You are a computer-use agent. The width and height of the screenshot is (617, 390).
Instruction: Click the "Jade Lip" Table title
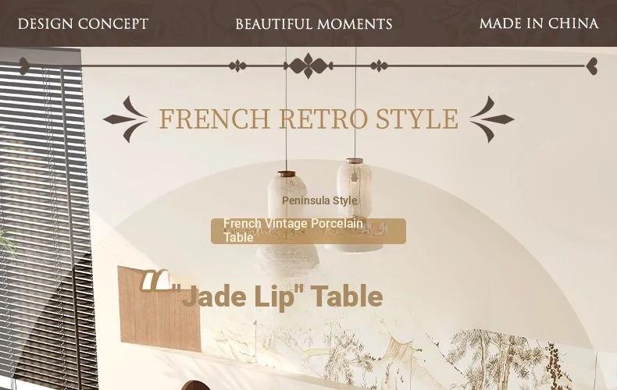277,297
